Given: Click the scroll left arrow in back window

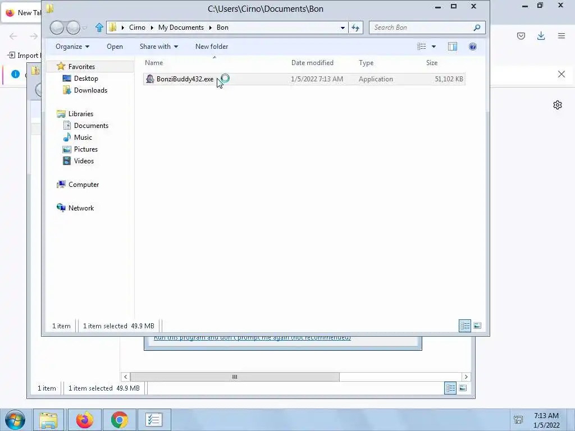Looking at the screenshot, I should (125, 377).
